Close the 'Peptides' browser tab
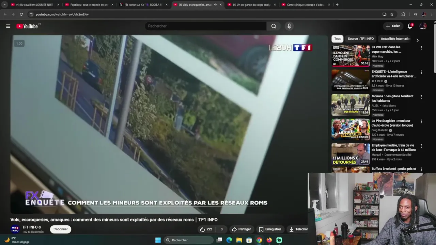This screenshot has width=436, height=245. 112,5
